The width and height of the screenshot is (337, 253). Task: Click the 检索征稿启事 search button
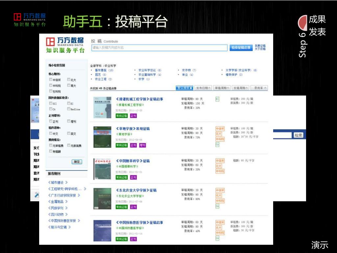click(241, 47)
